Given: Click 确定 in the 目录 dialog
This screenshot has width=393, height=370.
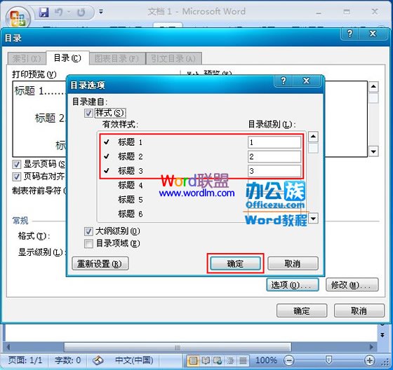Looking at the screenshot, I should [x=302, y=310].
